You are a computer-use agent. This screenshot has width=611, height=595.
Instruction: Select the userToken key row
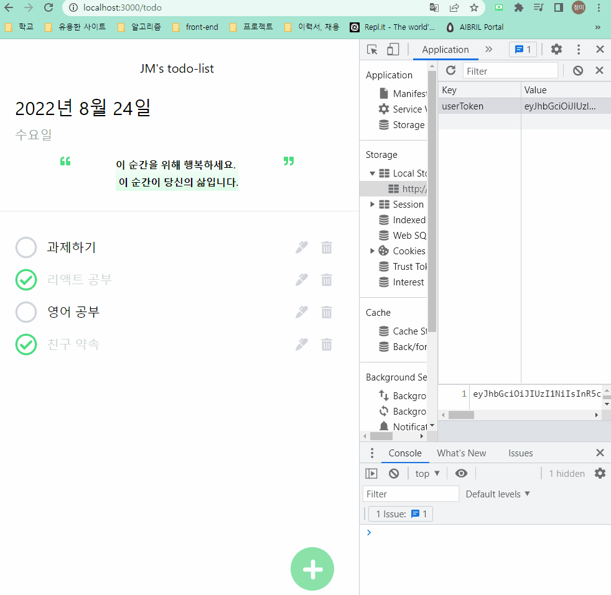coord(525,106)
